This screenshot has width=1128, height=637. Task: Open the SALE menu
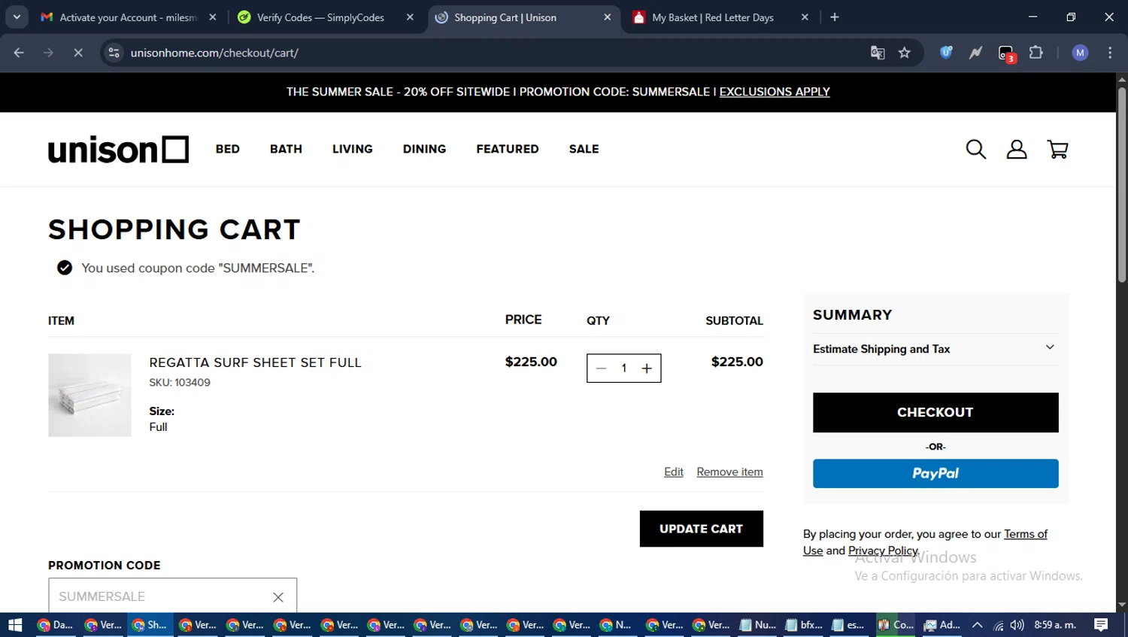tap(584, 149)
